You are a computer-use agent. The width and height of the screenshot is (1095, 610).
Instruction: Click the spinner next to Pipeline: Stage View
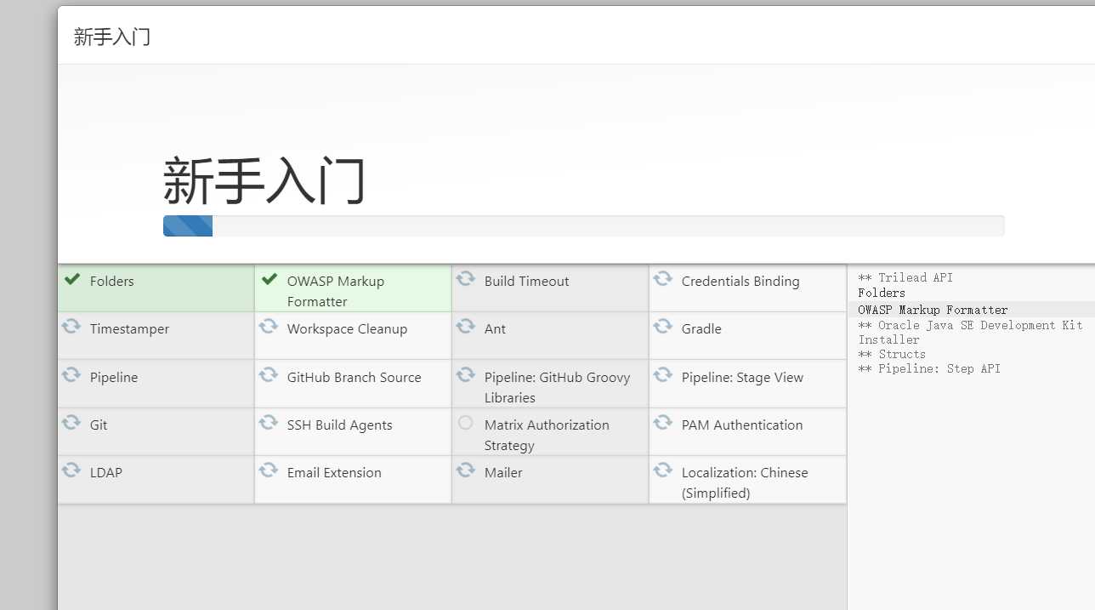662,374
